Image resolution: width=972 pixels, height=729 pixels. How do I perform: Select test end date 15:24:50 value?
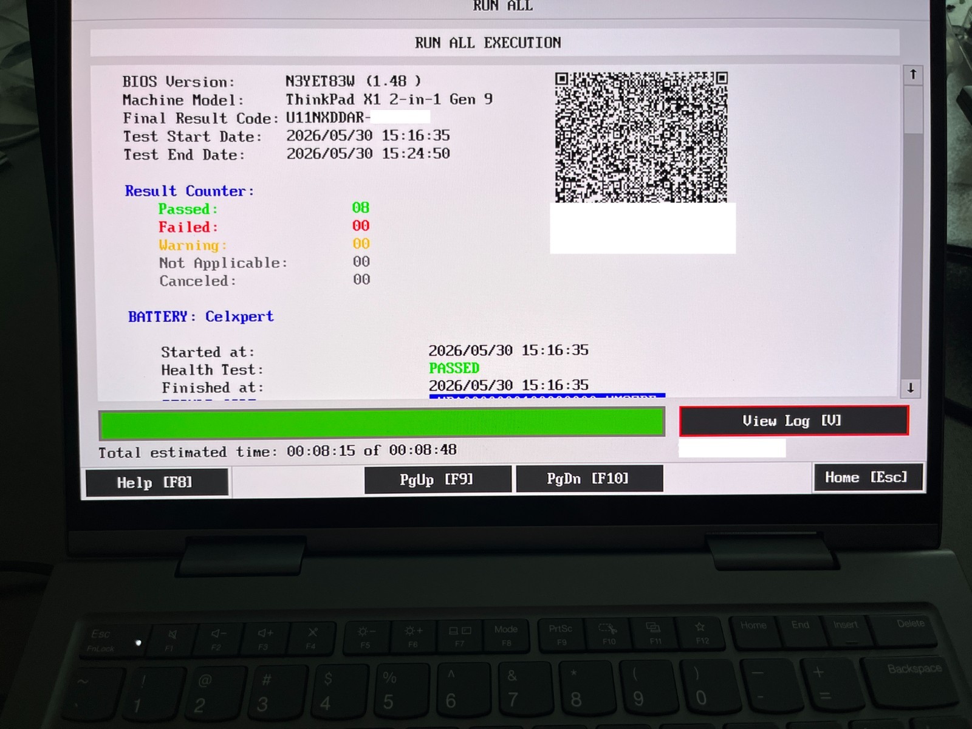coord(368,154)
